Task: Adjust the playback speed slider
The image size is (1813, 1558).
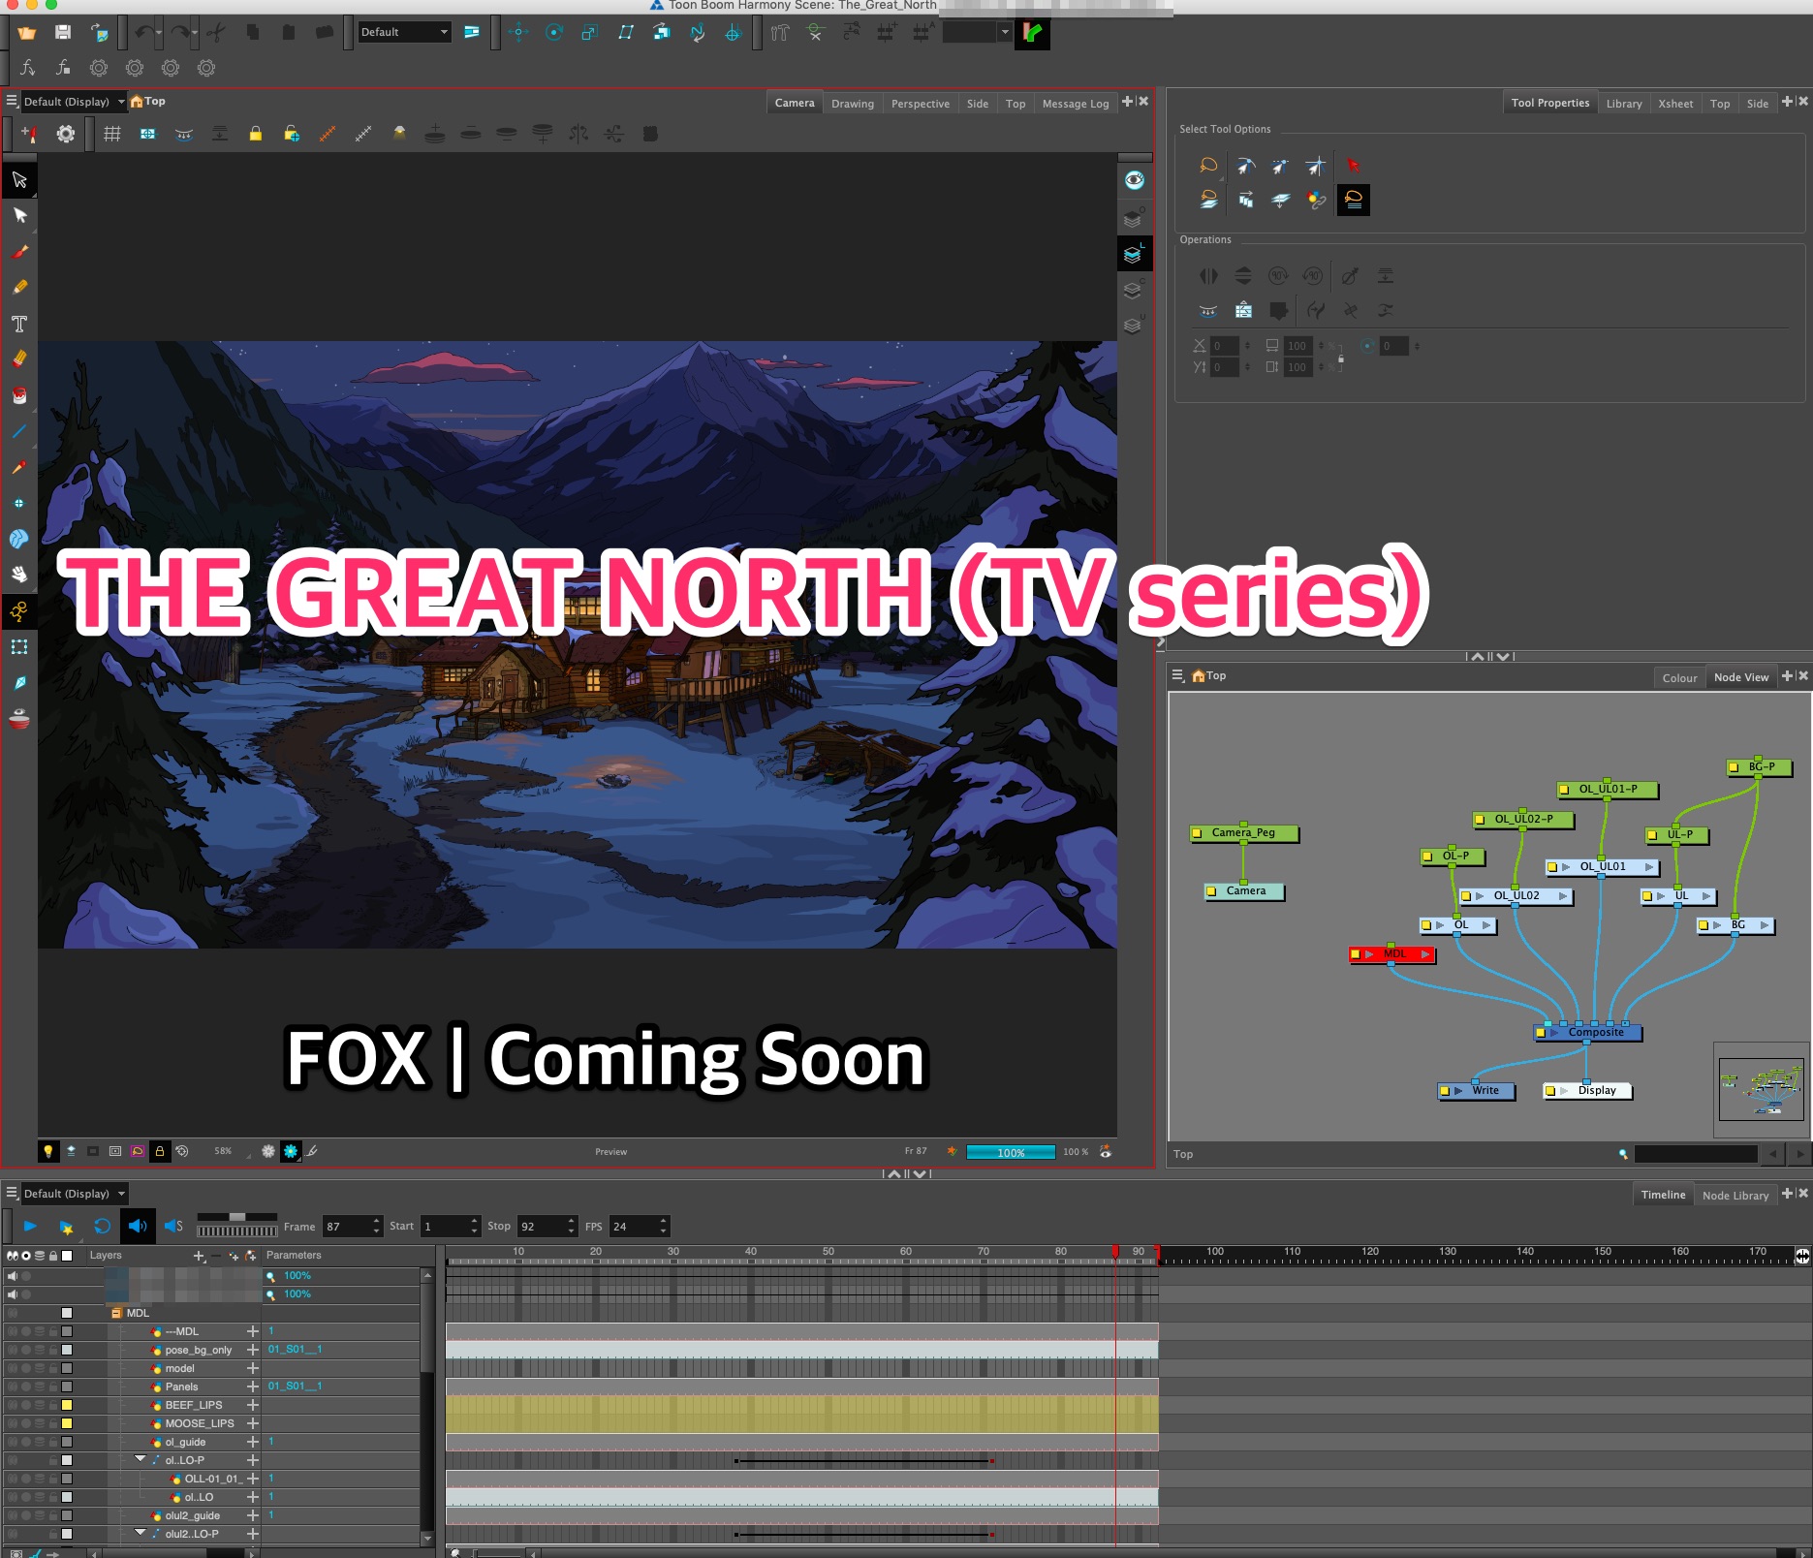Action: (x=237, y=1217)
